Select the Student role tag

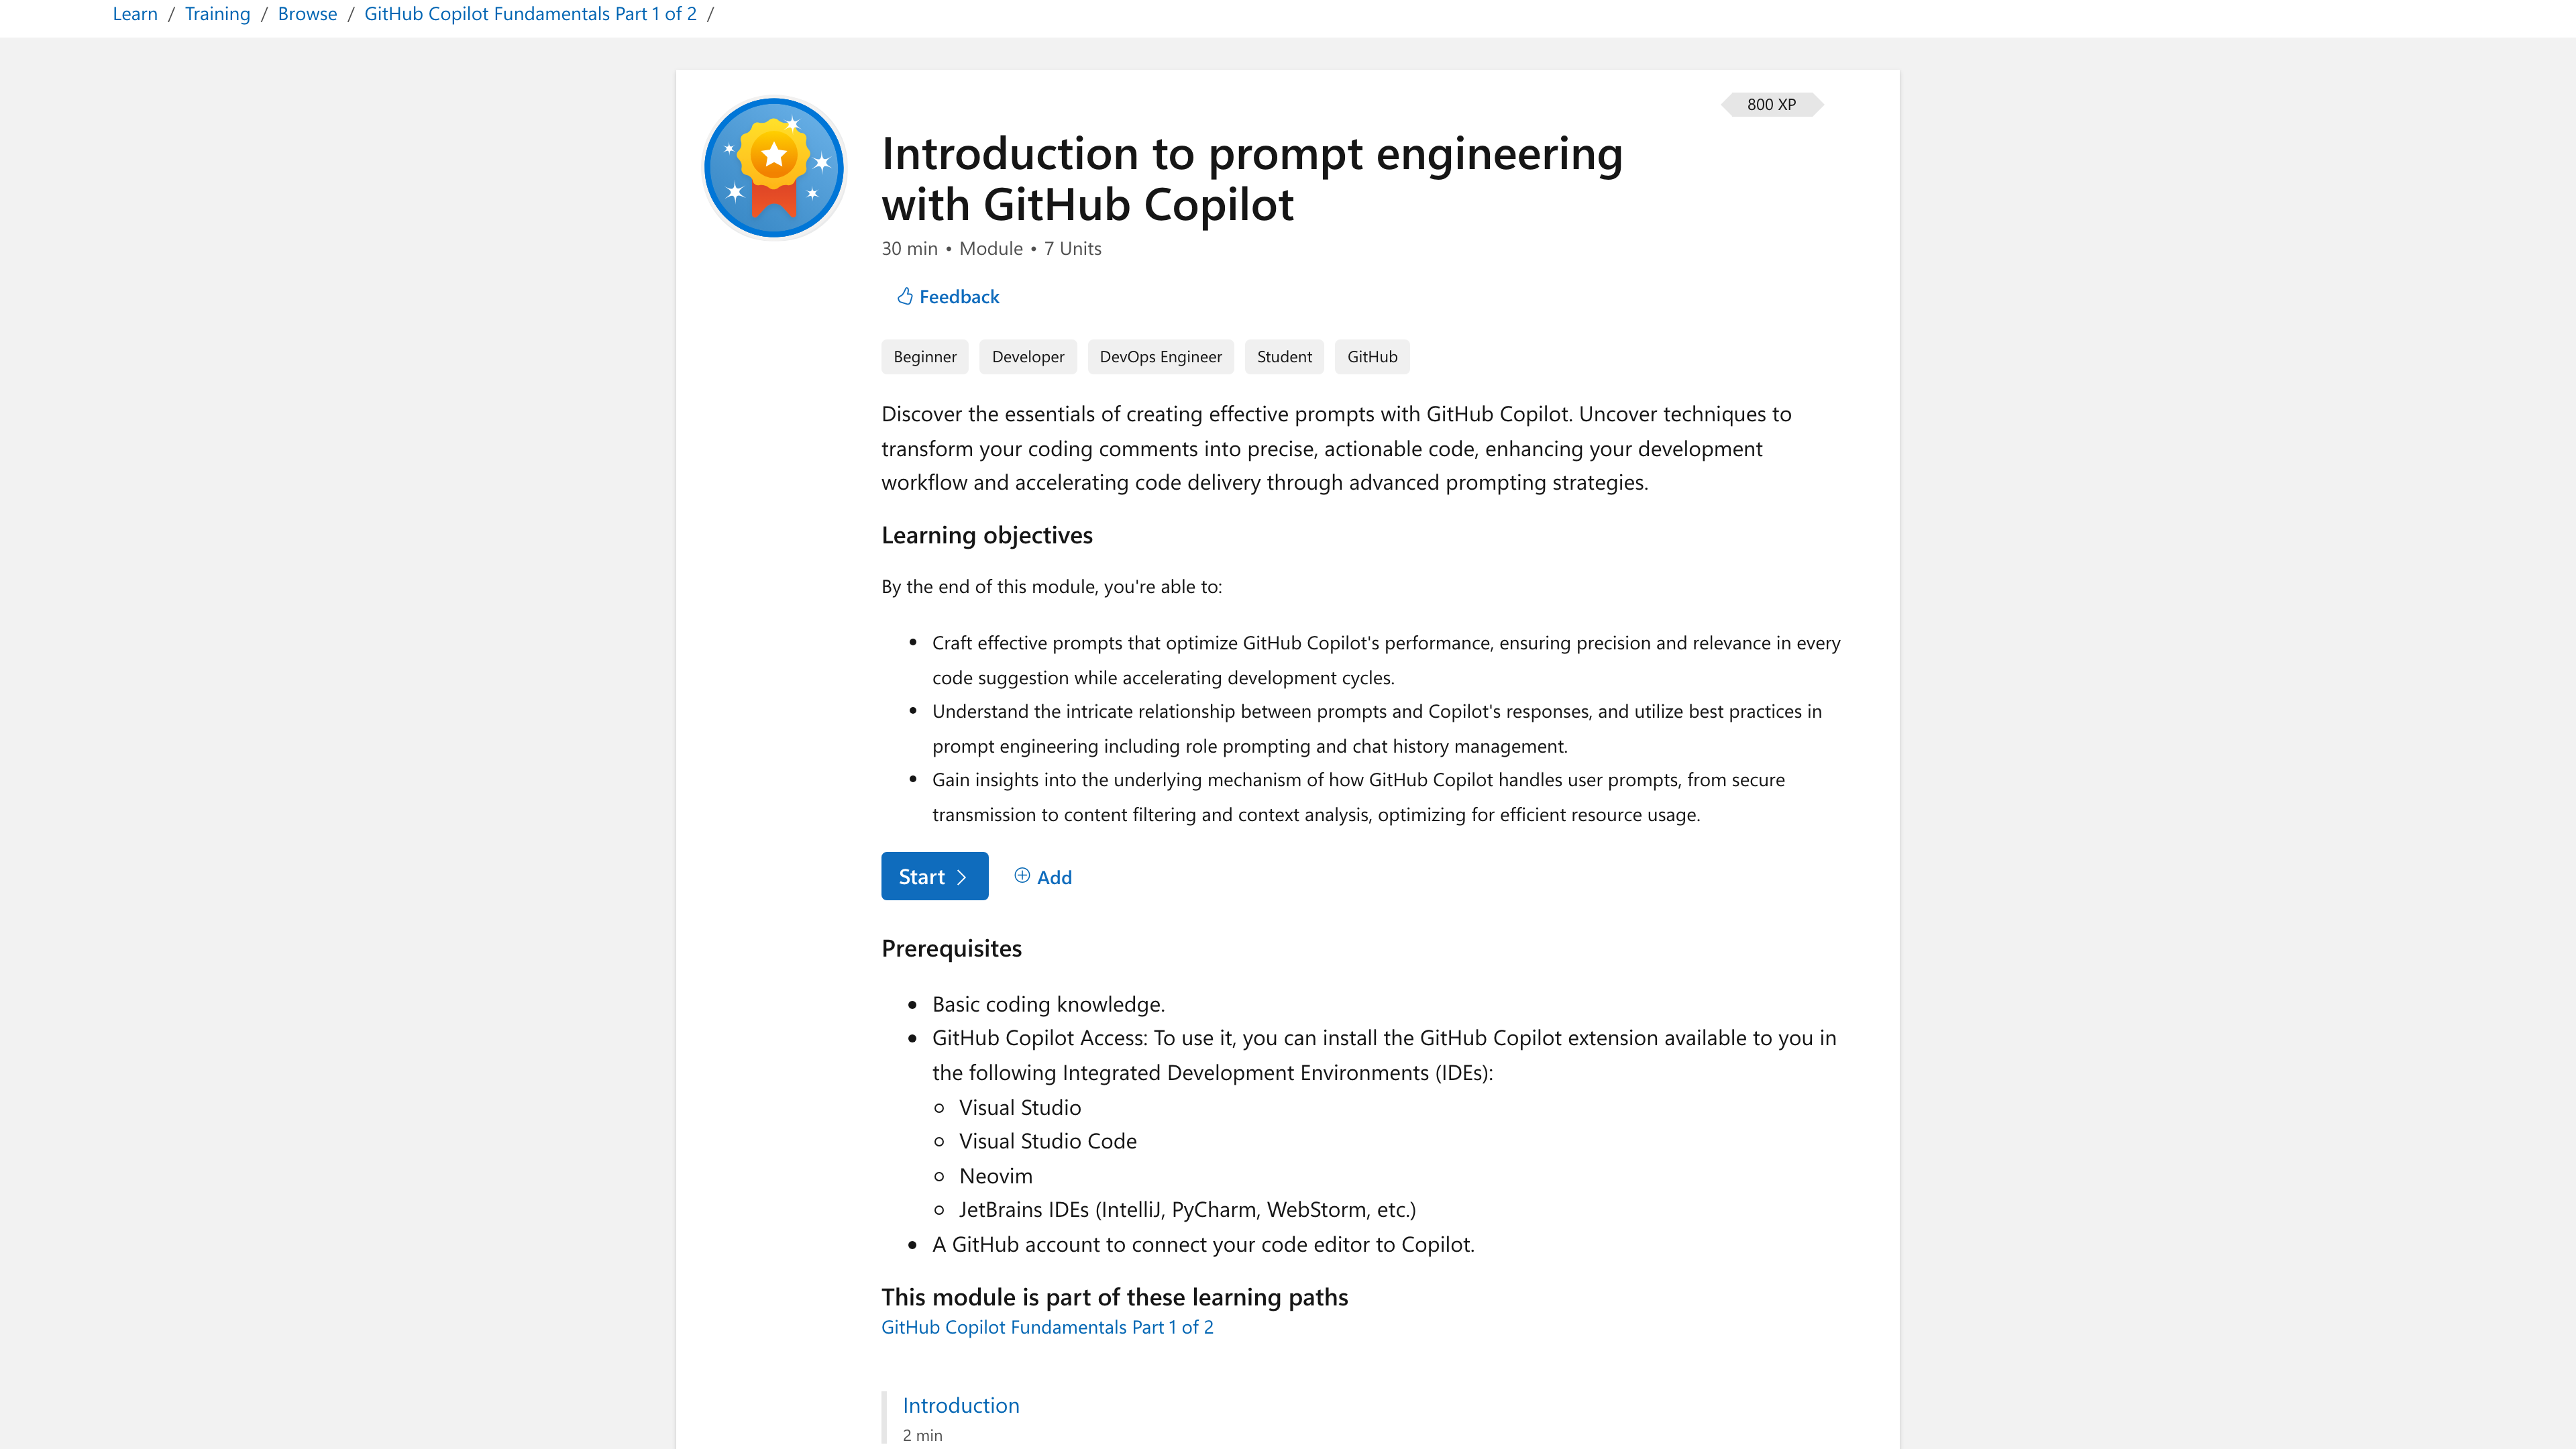point(1284,356)
